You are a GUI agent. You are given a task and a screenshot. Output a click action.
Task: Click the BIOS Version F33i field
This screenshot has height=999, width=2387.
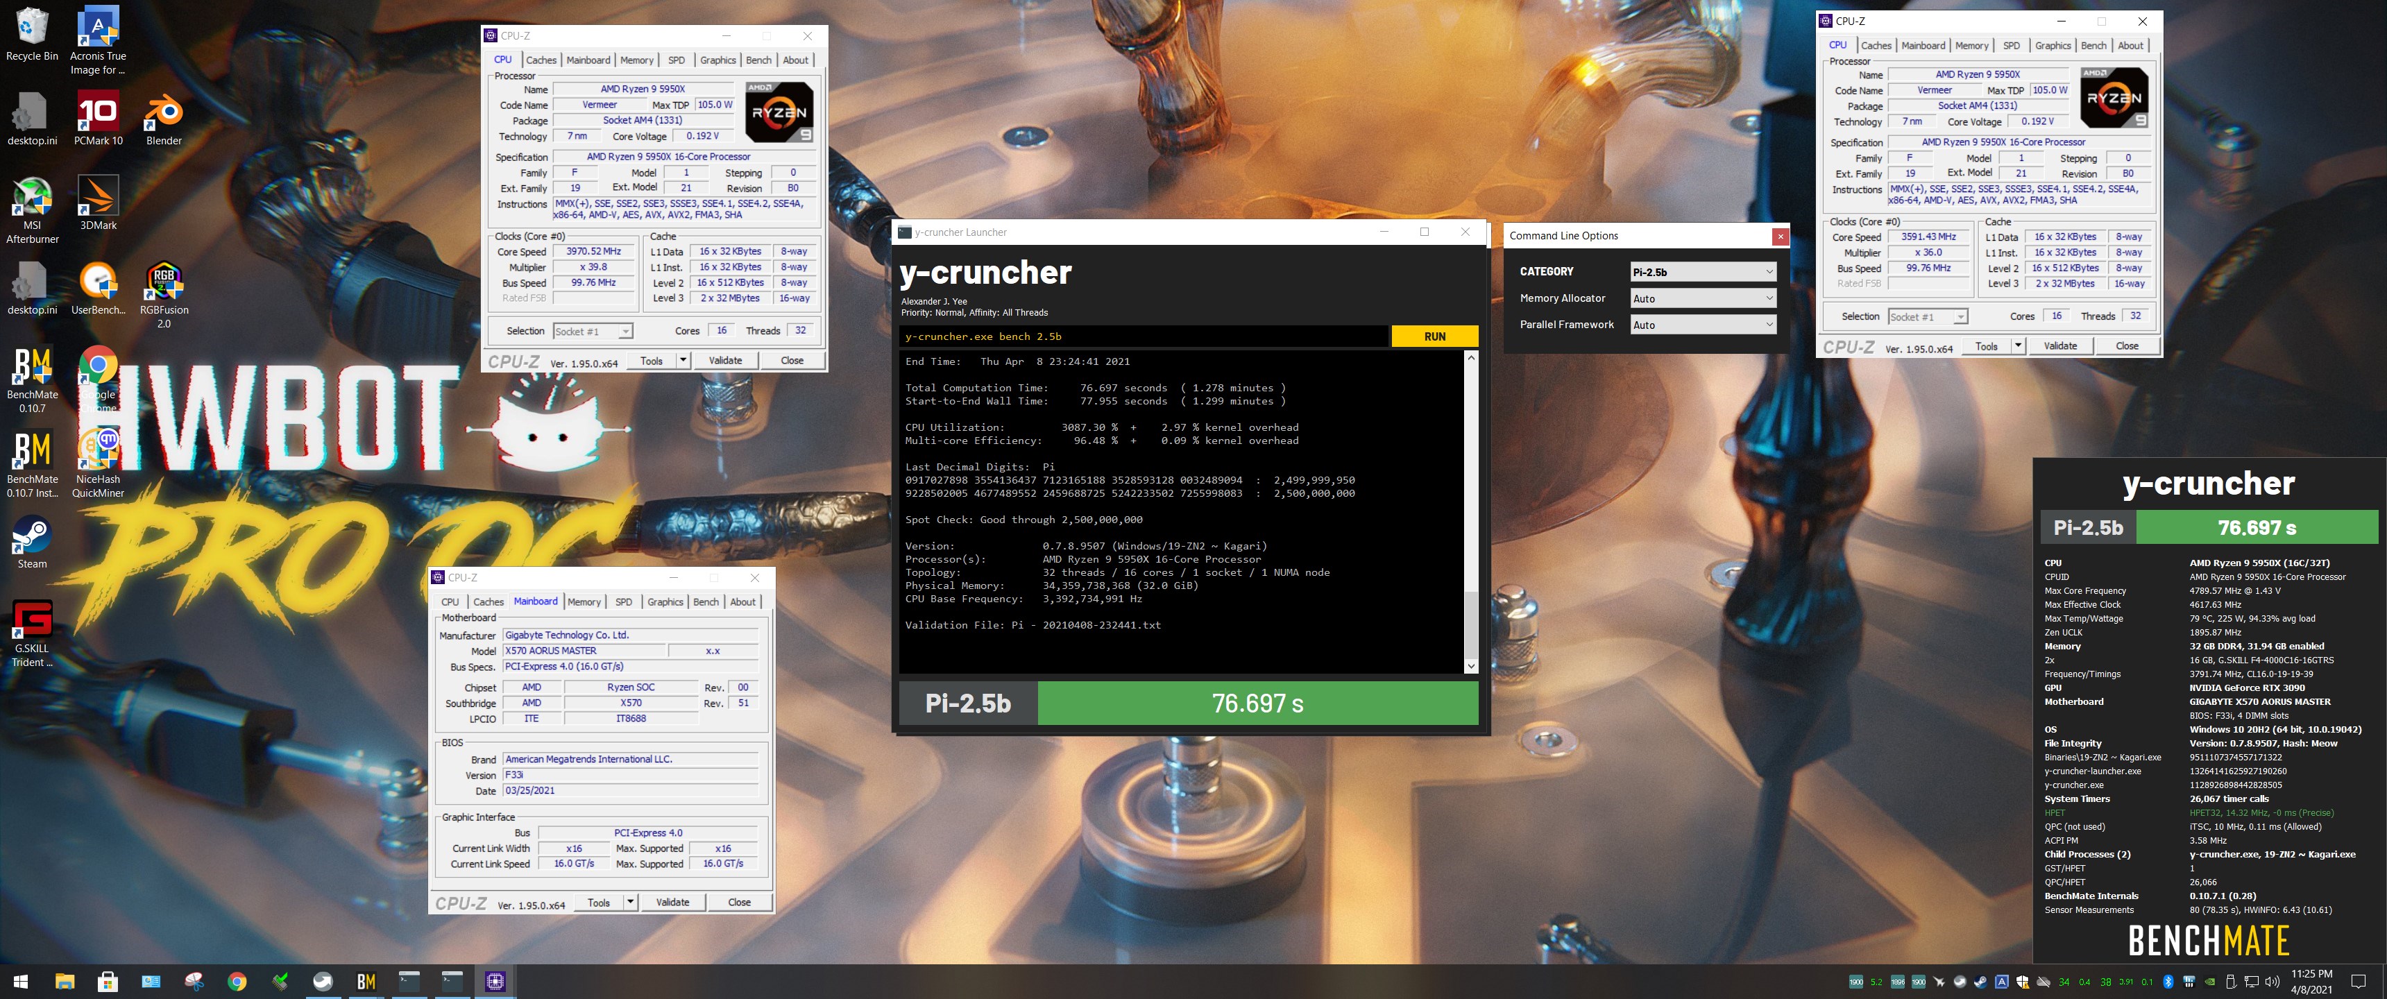click(630, 775)
